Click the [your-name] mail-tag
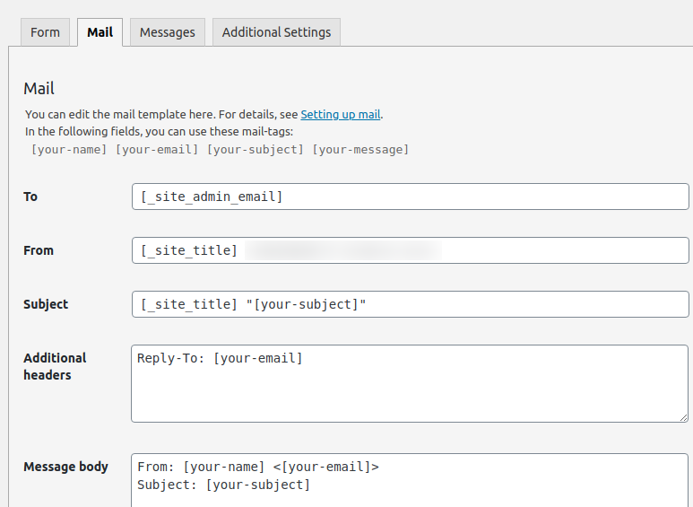Screen dimensions: 693x507 [x=69, y=149]
